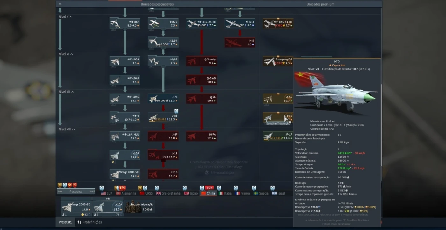Select the F-86F aircraft card
Image resolution: width=446 pixels, height=230 pixels.
[125, 24]
